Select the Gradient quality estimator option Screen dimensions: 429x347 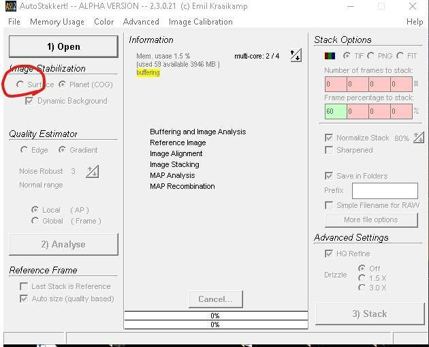point(62,150)
